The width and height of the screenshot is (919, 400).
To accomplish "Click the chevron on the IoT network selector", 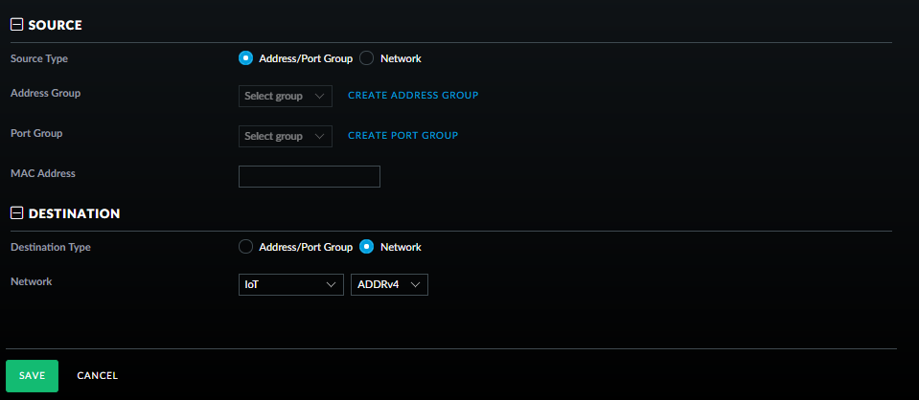I will [331, 285].
